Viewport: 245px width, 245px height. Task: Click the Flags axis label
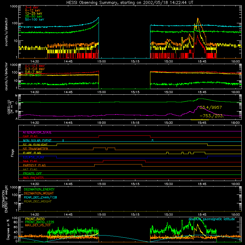click(x=12, y=153)
